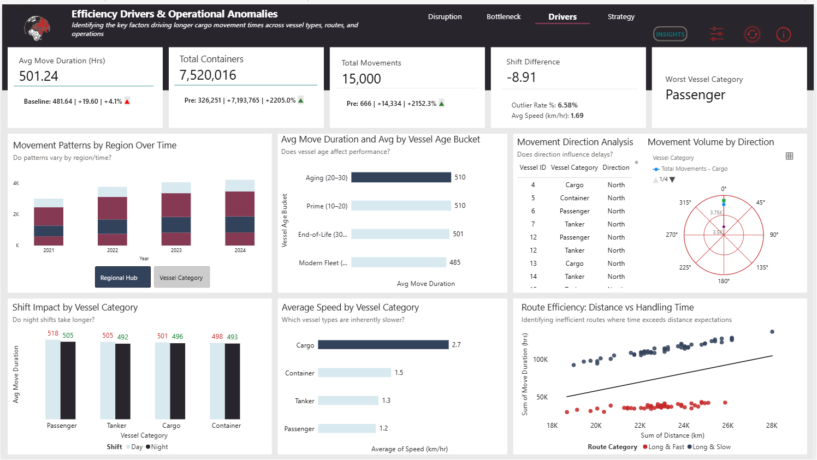817x460 pixels.
Task: Click green up-arrow beside Total Movements change
Action: 441,104
